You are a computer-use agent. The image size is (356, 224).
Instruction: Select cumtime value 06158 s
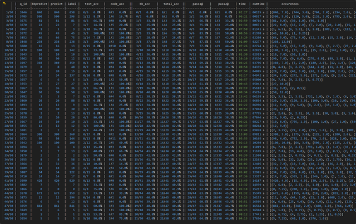tap(258, 97)
